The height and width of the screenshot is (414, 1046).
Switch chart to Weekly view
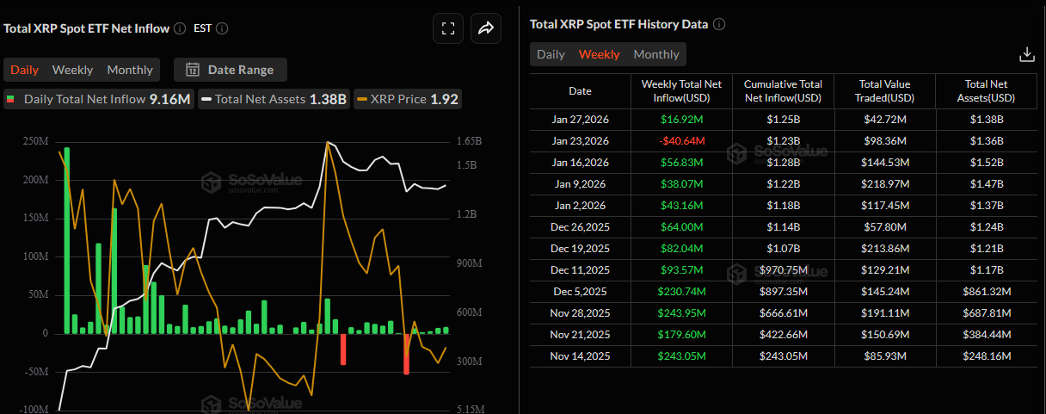click(x=72, y=70)
